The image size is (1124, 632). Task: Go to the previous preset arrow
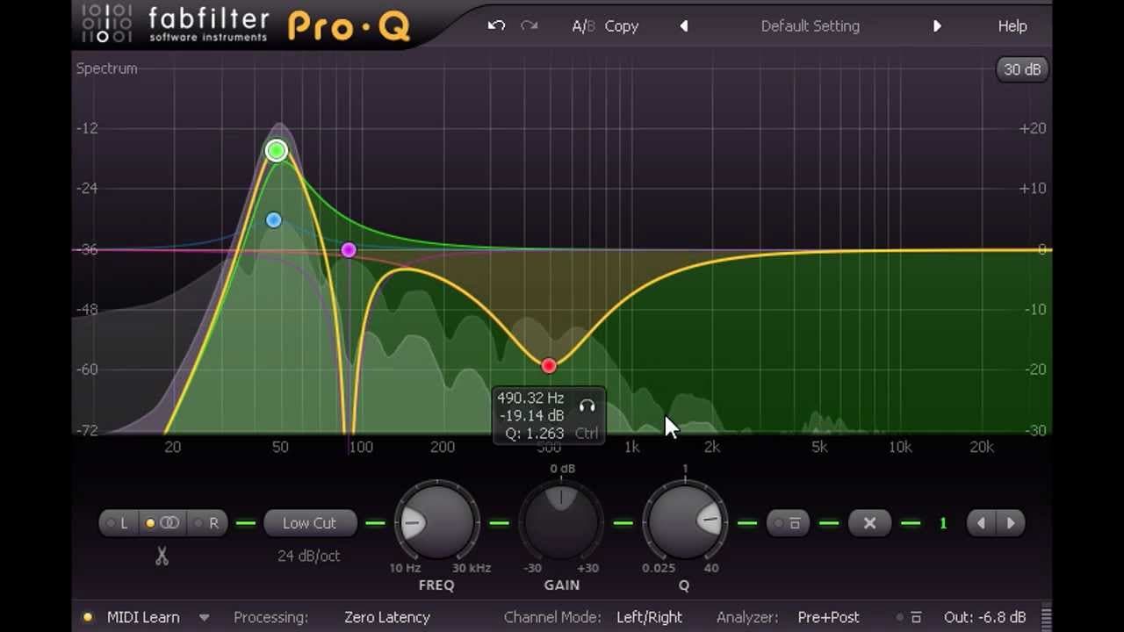coord(684,26)
